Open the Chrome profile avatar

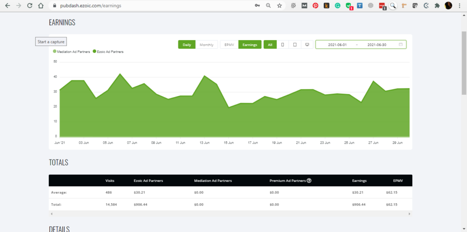coord(449,5)
